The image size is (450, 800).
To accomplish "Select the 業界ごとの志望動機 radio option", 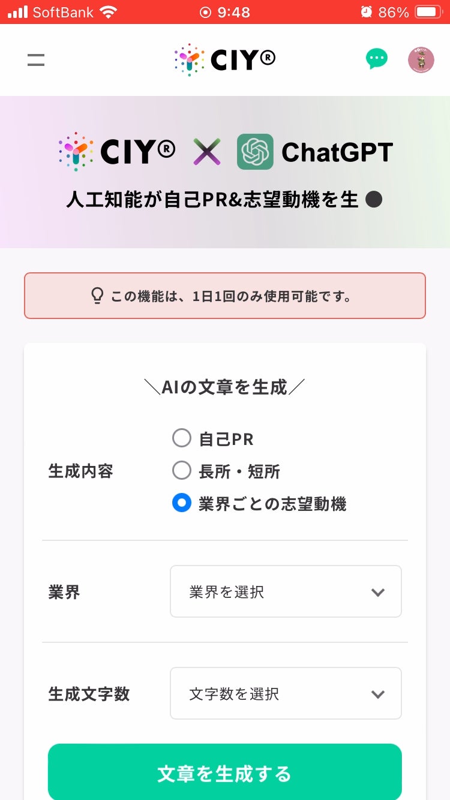I will (182, 503).
